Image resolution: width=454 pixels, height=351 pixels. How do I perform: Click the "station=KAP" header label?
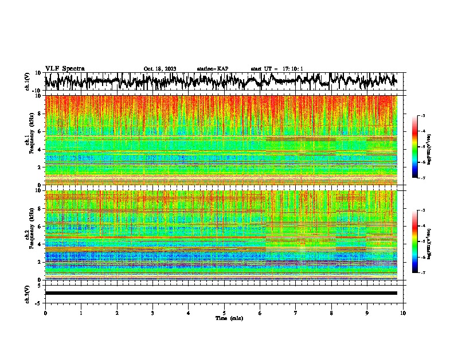(x=213, y=69)
